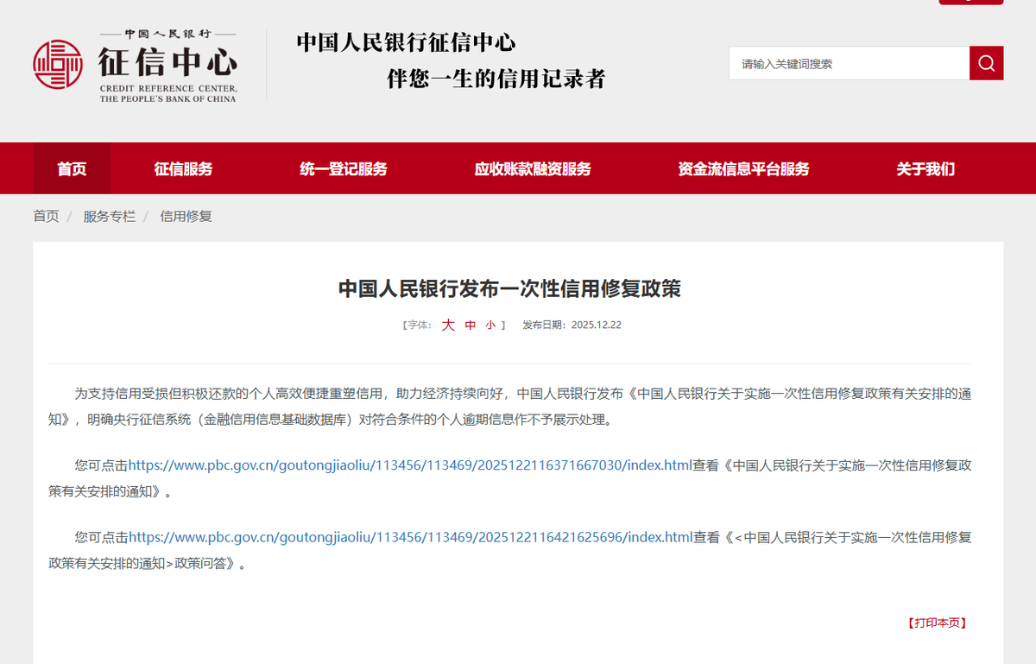
Task: Open the 资金流信息平台服务 navigation item
Action: pos(743,169)
